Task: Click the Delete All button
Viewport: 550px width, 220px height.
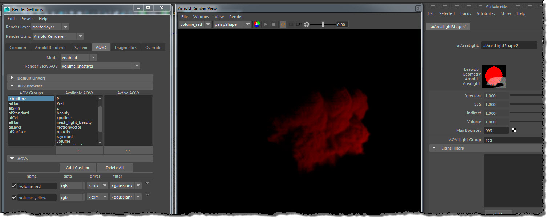Action: pos(114,168)
